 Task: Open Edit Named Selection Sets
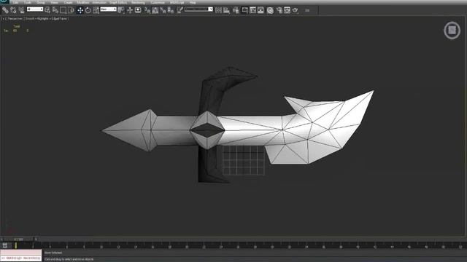[x=180, y=10]
